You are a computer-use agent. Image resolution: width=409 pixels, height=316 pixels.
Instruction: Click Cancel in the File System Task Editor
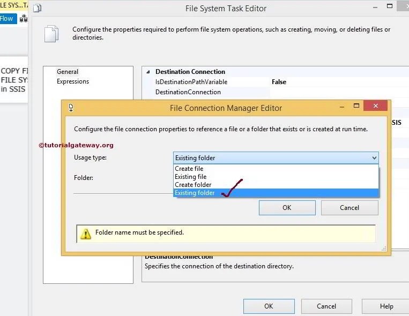coord(326,306)
